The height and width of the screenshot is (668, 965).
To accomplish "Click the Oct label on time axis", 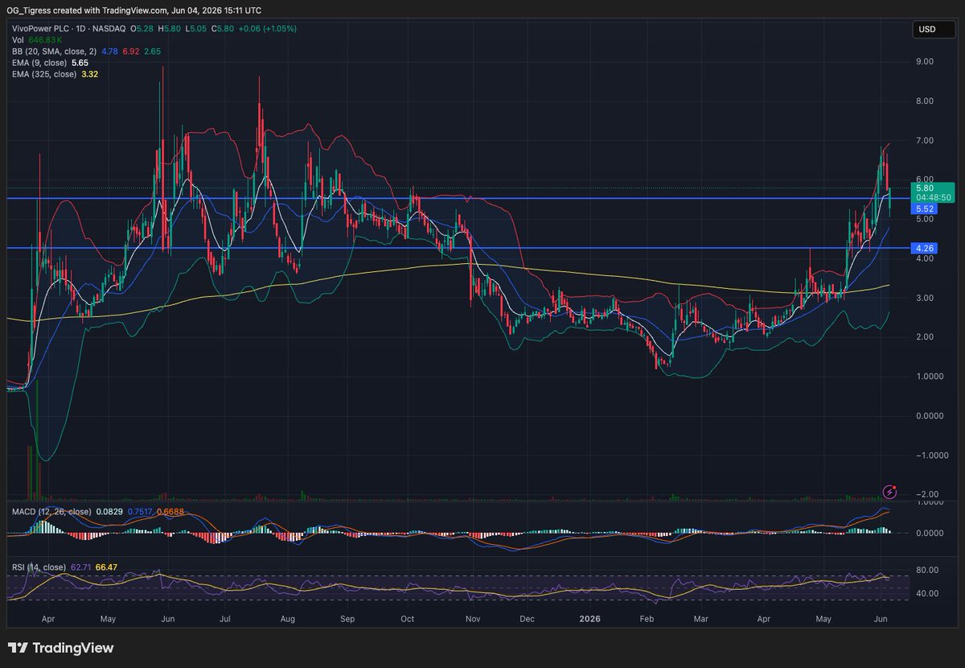I will [407, 620].
